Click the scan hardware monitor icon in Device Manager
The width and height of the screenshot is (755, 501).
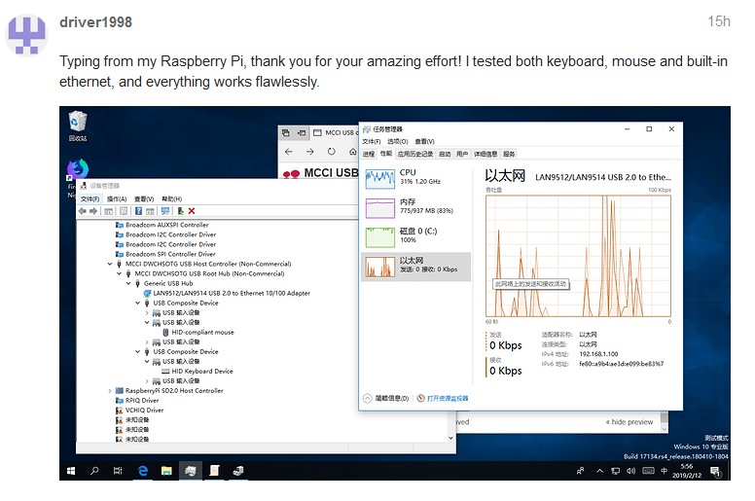pos(165,211)
